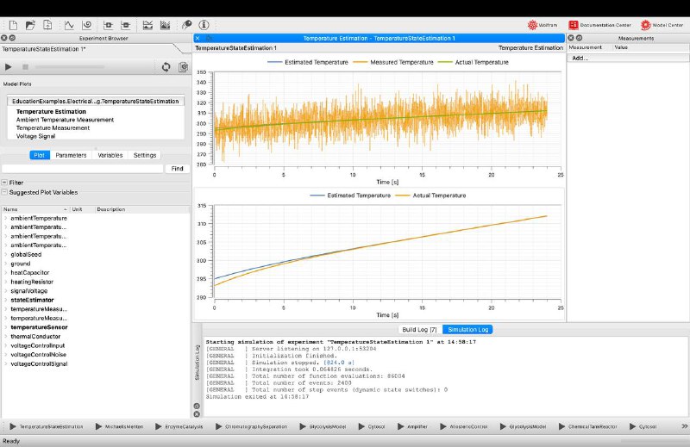690x447 pixels.
Task: Open the Model Center
Action: pyautogui.click(x=662, y=25)
